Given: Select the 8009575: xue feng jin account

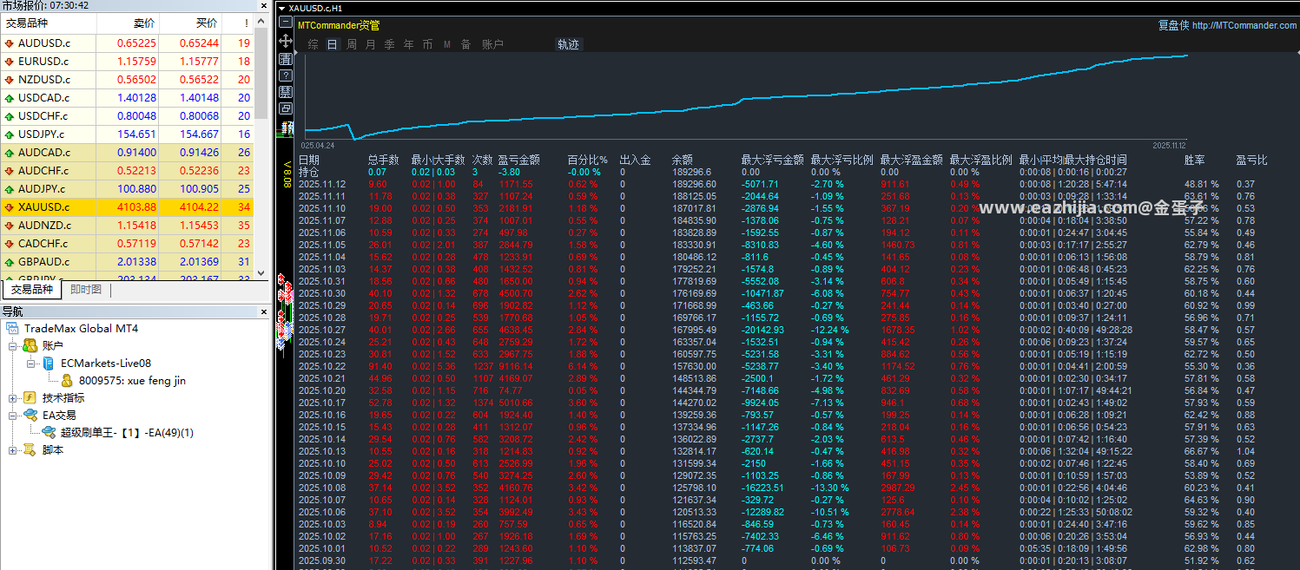Looking at the screenshot, I should click(131, 381).
